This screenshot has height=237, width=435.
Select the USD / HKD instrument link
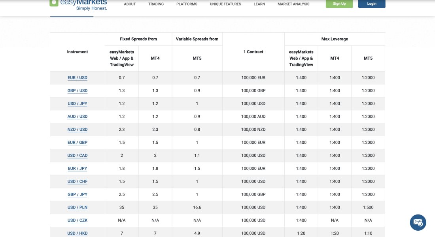(x=78, y=233)
